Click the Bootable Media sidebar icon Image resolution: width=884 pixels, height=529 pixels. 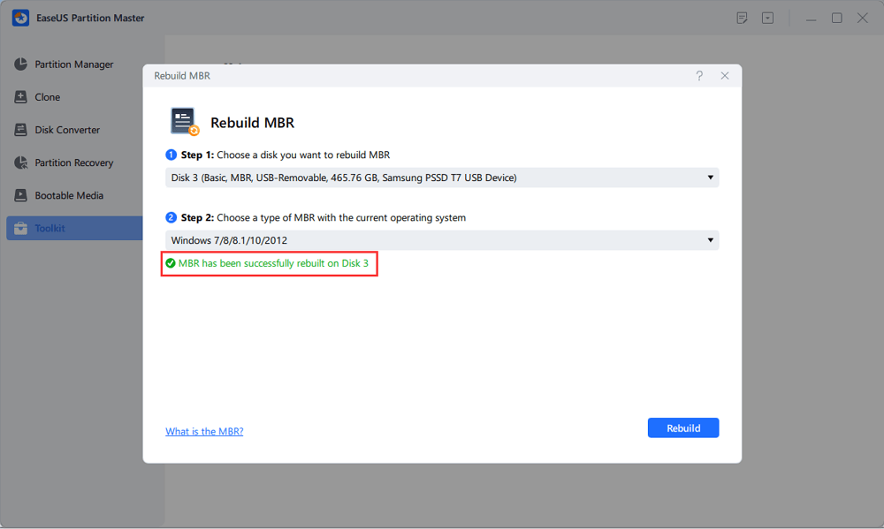coord(20,195)
